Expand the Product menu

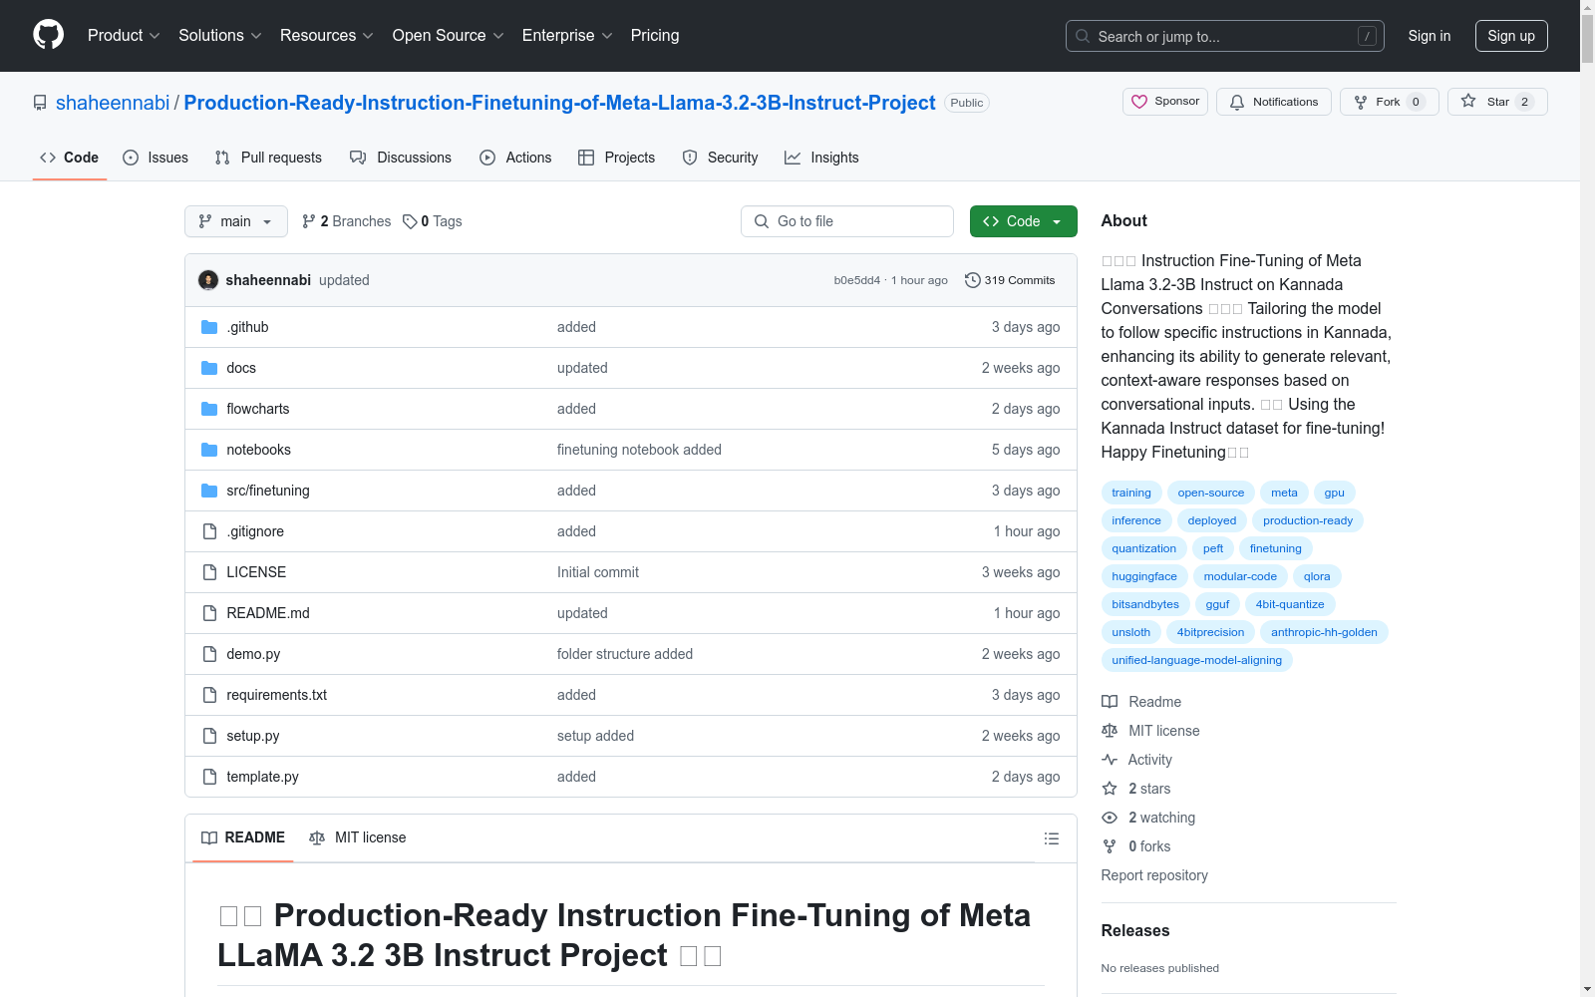(x=124, y=36)
